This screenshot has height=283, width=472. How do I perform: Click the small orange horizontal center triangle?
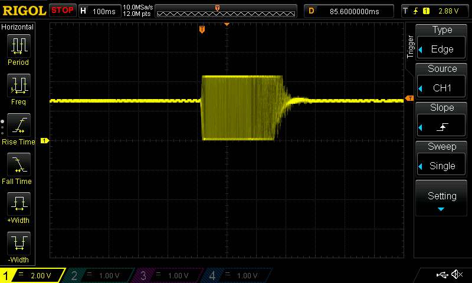[227, 24]
